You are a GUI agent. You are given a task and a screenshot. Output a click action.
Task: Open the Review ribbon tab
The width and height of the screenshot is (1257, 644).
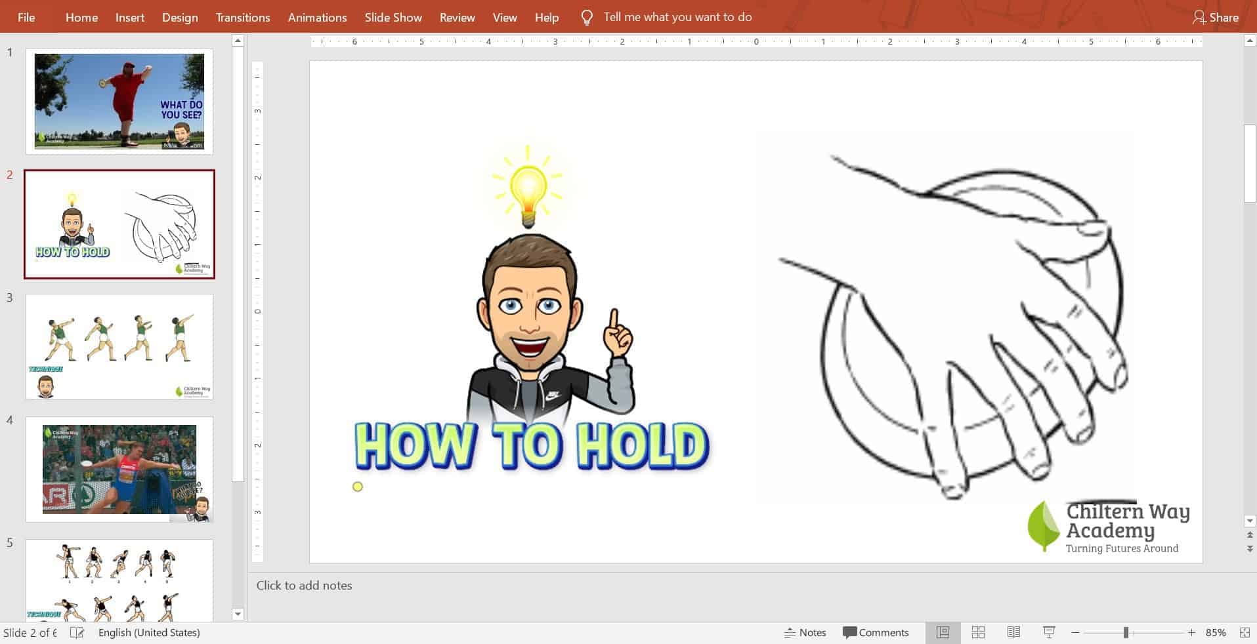[x=457, y=18]
